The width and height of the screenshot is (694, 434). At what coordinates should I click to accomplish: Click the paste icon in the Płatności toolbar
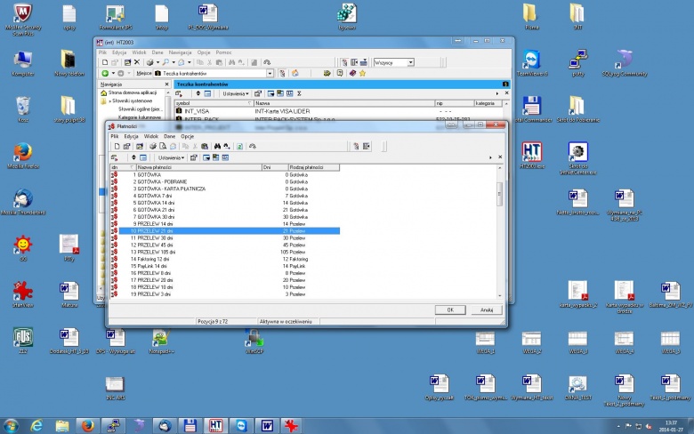click(205, 147)
